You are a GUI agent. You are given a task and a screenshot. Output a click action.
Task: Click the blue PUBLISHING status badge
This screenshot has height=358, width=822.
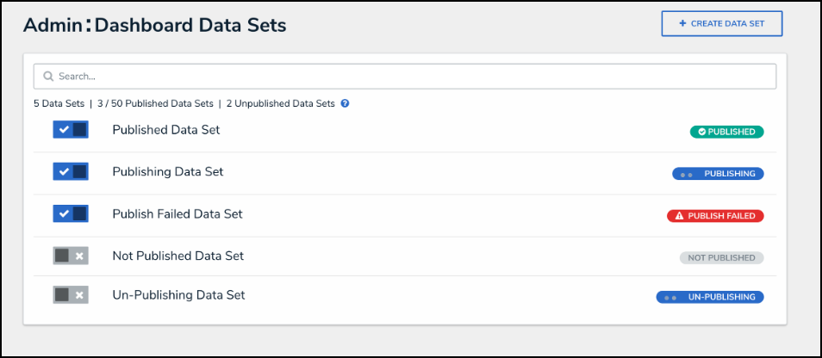point(718,174)
